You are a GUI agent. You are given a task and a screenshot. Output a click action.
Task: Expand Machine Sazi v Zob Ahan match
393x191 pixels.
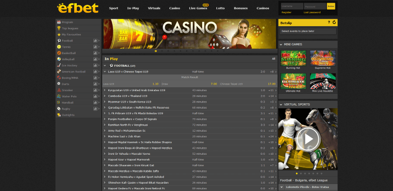(105, 136)
